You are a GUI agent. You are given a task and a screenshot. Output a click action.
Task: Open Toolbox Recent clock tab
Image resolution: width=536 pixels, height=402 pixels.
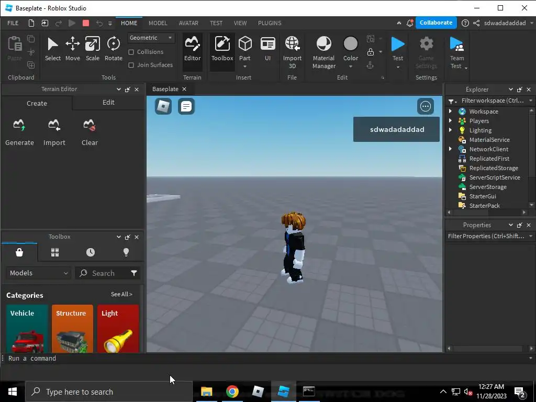tap(91, 252)
